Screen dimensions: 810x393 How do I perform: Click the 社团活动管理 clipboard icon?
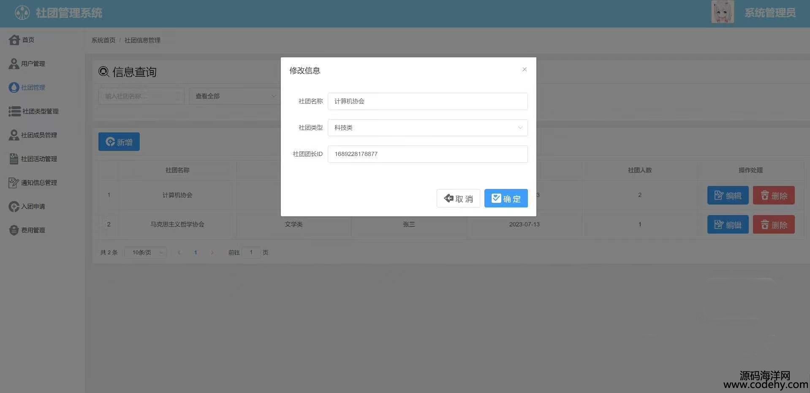click(x=14, y=159)
